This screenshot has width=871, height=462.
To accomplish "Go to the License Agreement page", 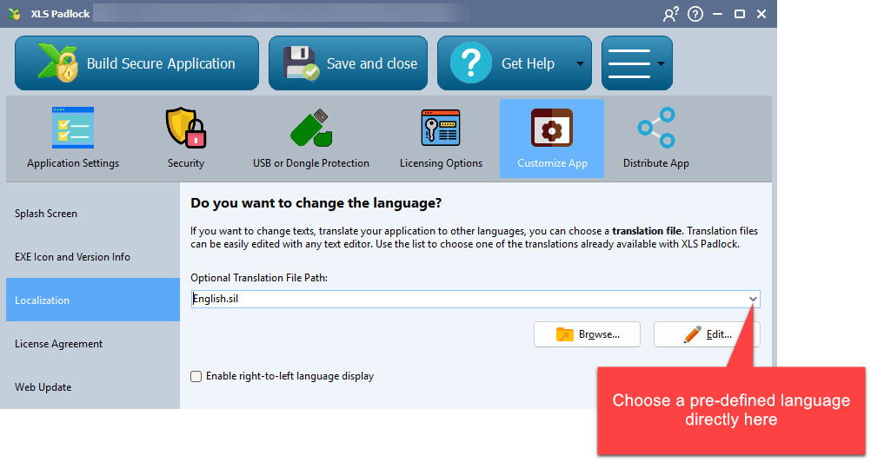I will coord(58,344).
